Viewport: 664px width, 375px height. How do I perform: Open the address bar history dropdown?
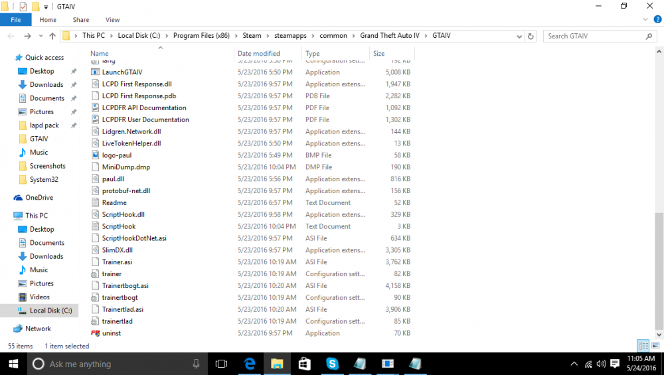[x=519, y=36]
